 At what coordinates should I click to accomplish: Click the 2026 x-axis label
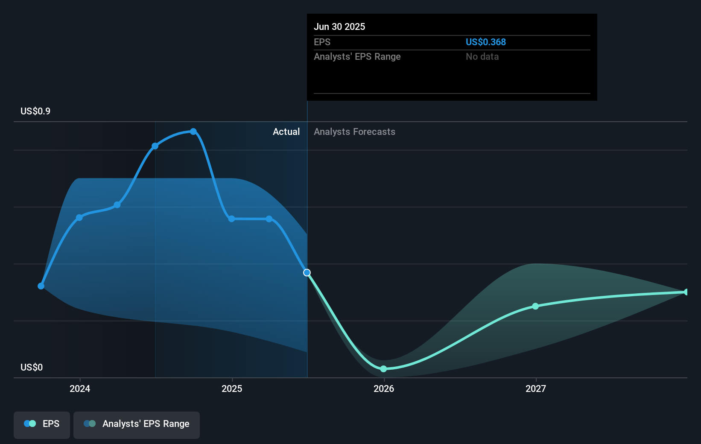[x=384, y=388]
